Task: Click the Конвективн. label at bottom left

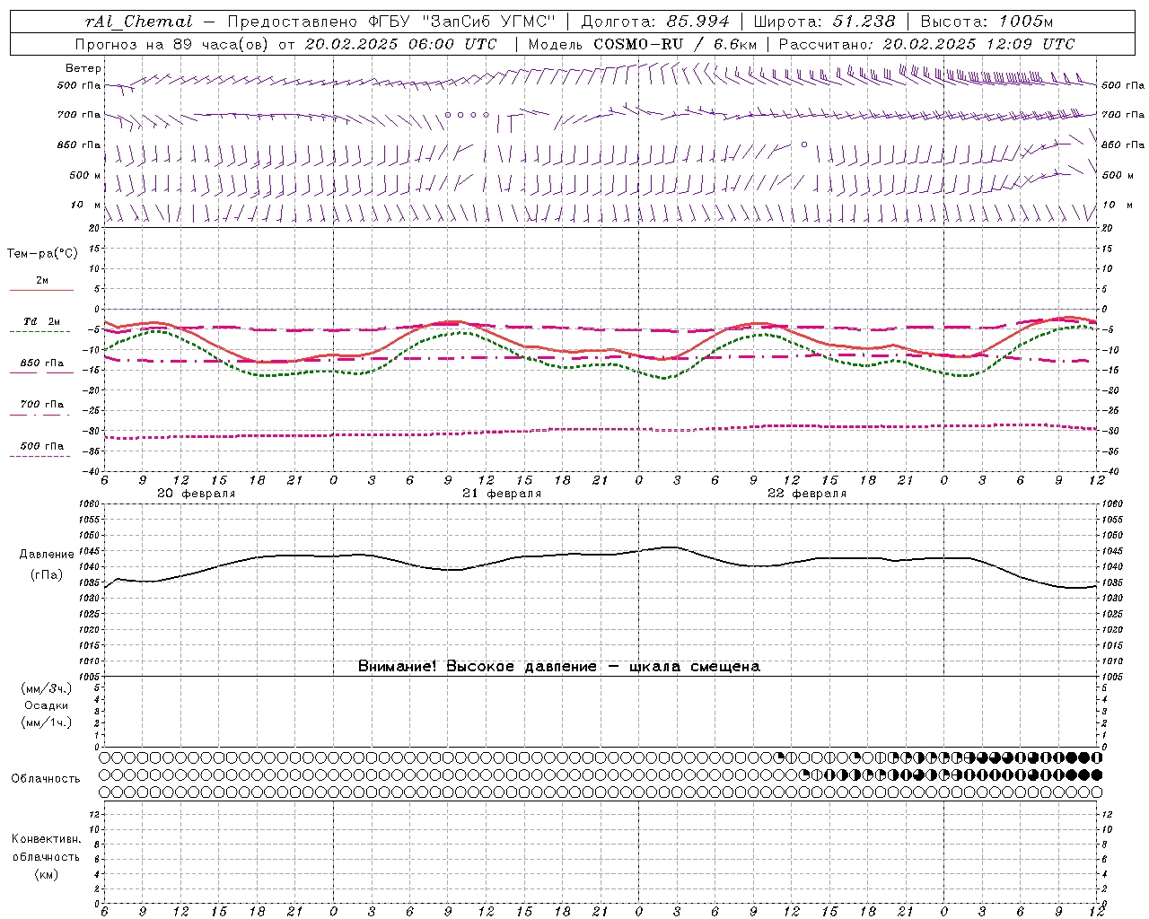Action: click(47, 839)
